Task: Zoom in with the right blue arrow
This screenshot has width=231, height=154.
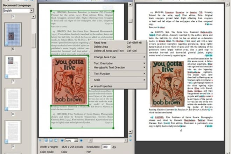Action: click(x=81, y=140)
